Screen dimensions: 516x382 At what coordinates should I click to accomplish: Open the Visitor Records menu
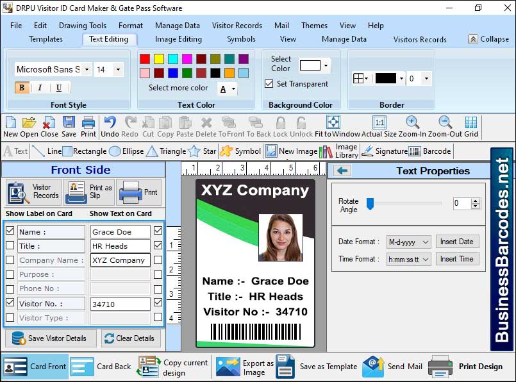237,26
